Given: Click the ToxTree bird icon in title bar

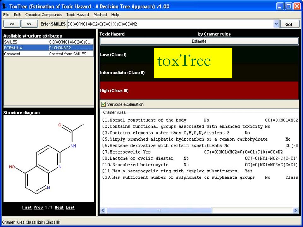Looking at the screenshot, I should click(x=5, y=6).
